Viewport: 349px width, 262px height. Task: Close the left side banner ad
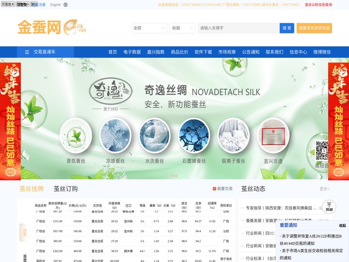coord(2,60)
